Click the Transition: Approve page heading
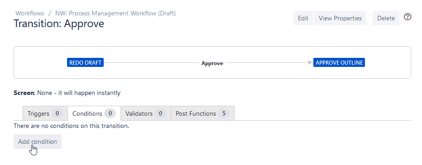The image size is (422, 165). [x=59, y=24]
